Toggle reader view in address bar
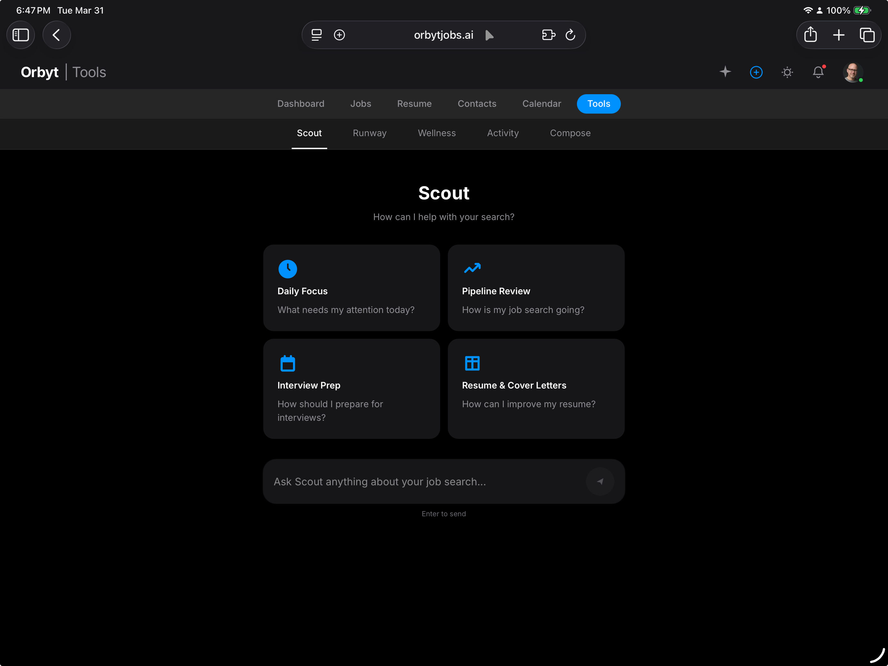The image size is (888, 666). (x=316, y=35)
